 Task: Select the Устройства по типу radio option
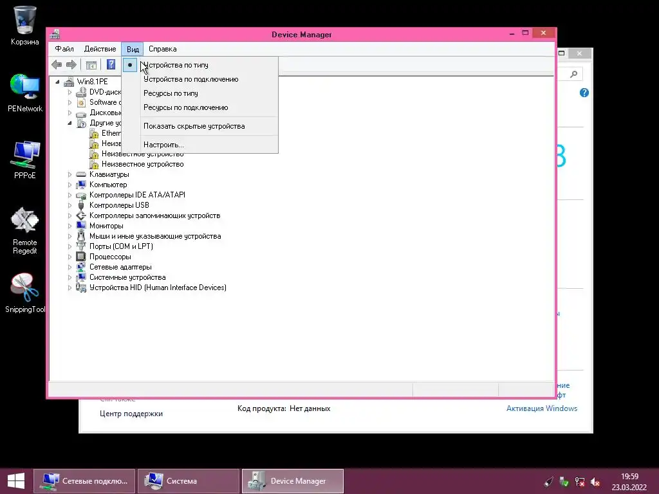201,65
